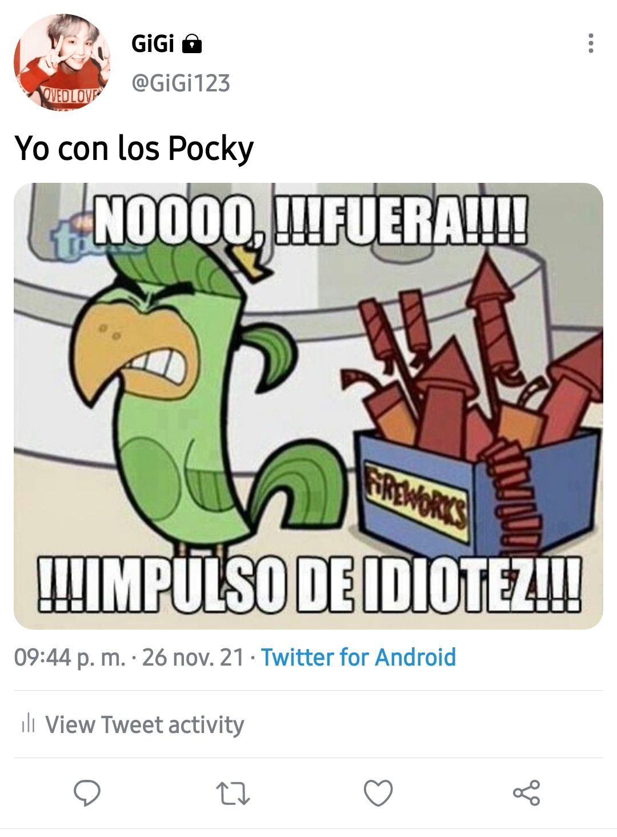Tap the 09:44 p. m. timestamp
Viewport: 617px width, 837px height.
[70, 658]
